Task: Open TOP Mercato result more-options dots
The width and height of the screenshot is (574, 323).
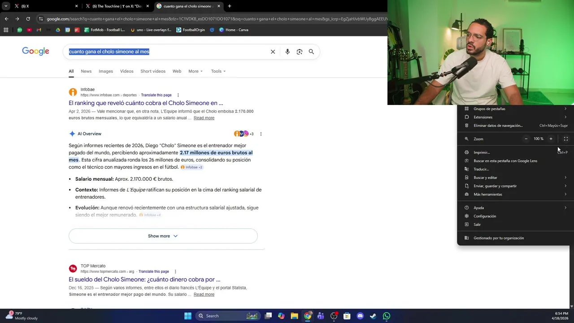Action: click(x=175, y=271)
